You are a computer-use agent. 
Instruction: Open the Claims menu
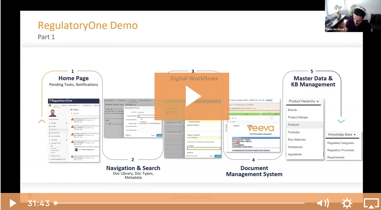tap(64, 105)
